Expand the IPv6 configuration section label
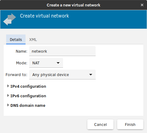The width and height of the screenshot is (147, 133). [x=28, y=96]
